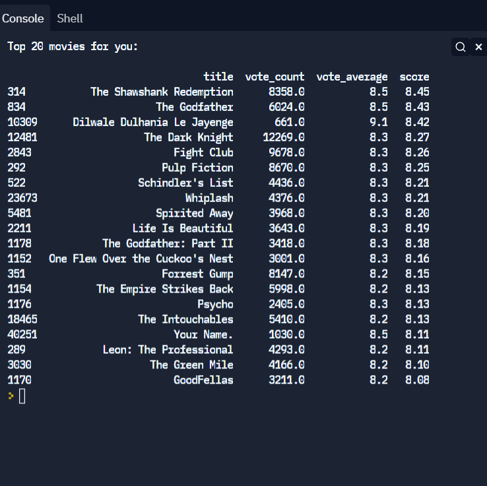
Task: Select 'The Godfather' title in row 834
Action: [x=195, y=107]
